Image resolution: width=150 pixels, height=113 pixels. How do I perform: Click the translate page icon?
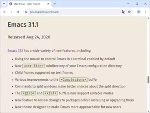click(x=123, y=12)
